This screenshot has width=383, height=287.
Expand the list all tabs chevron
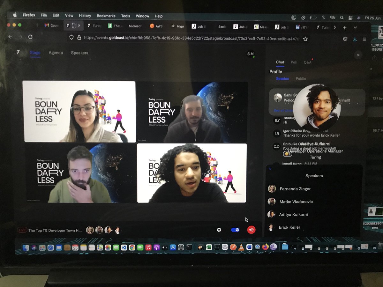355,28
